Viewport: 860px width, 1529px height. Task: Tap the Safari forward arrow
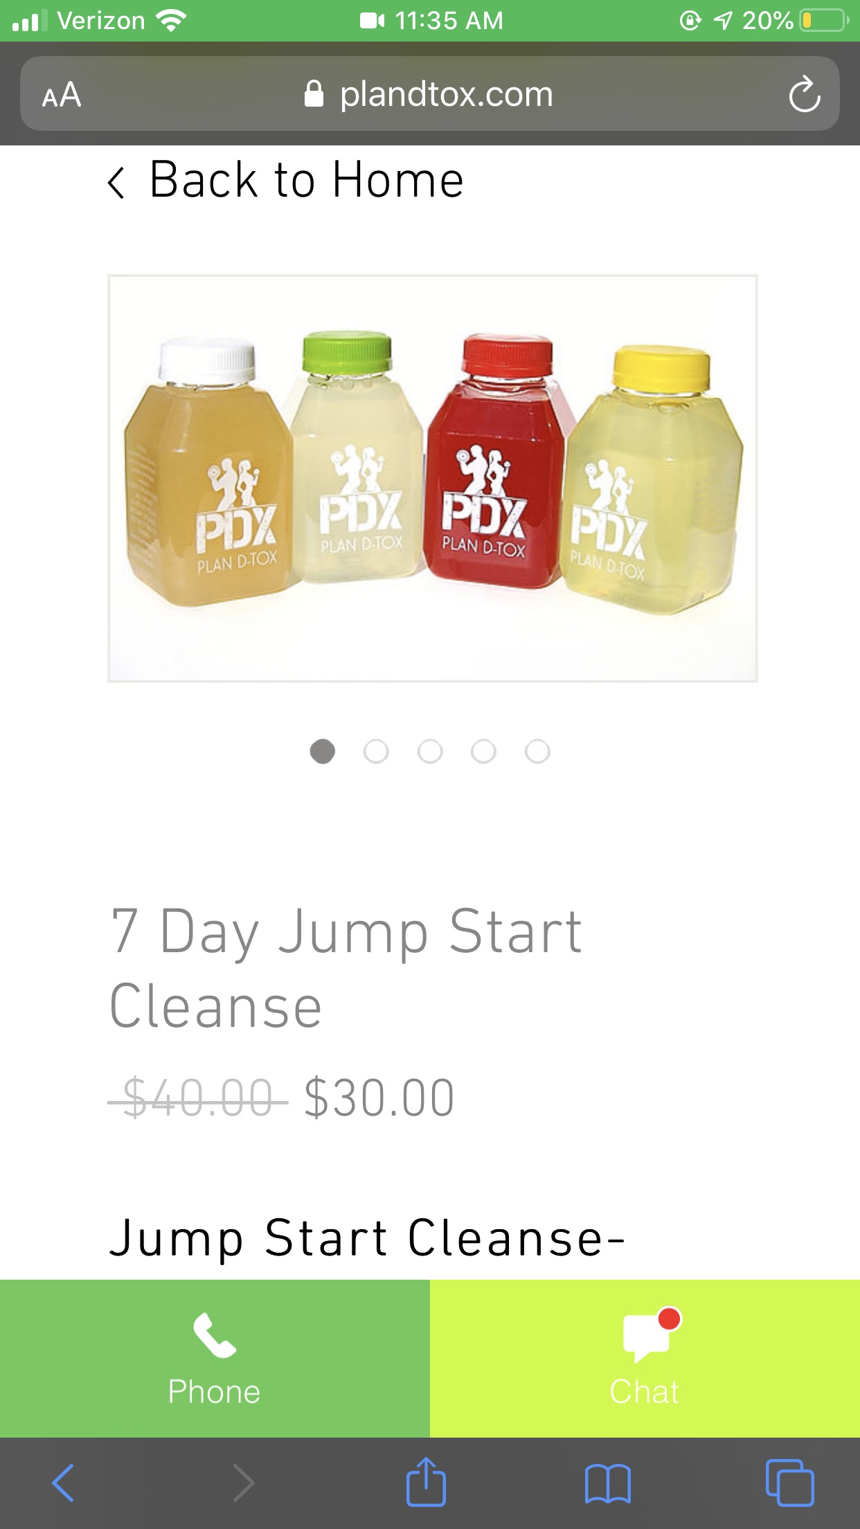pyautogui.click(x=243, y=1483)
